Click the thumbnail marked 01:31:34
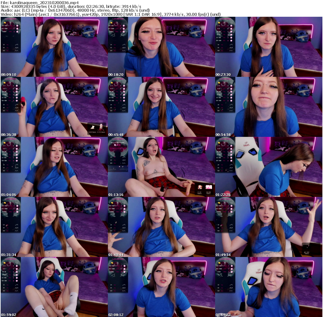This screenshot has height=317, width=323. (54, 227)
